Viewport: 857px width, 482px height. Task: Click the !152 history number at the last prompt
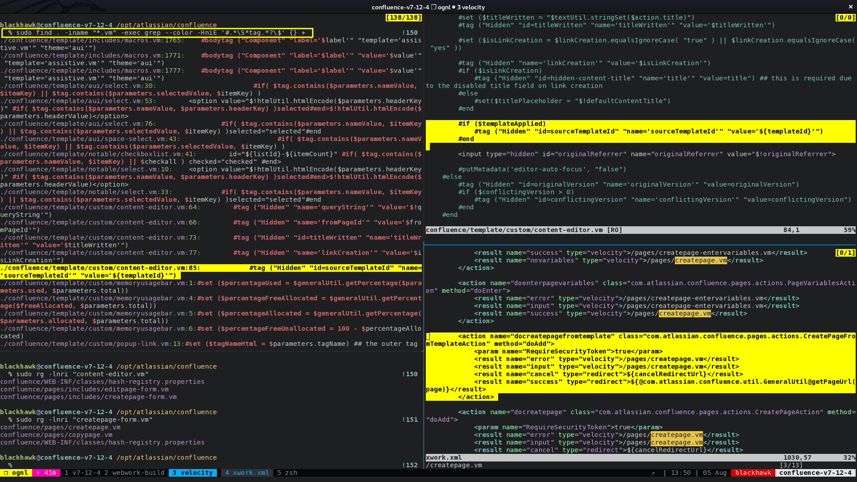pyautogui.click(x=410, y=465)
